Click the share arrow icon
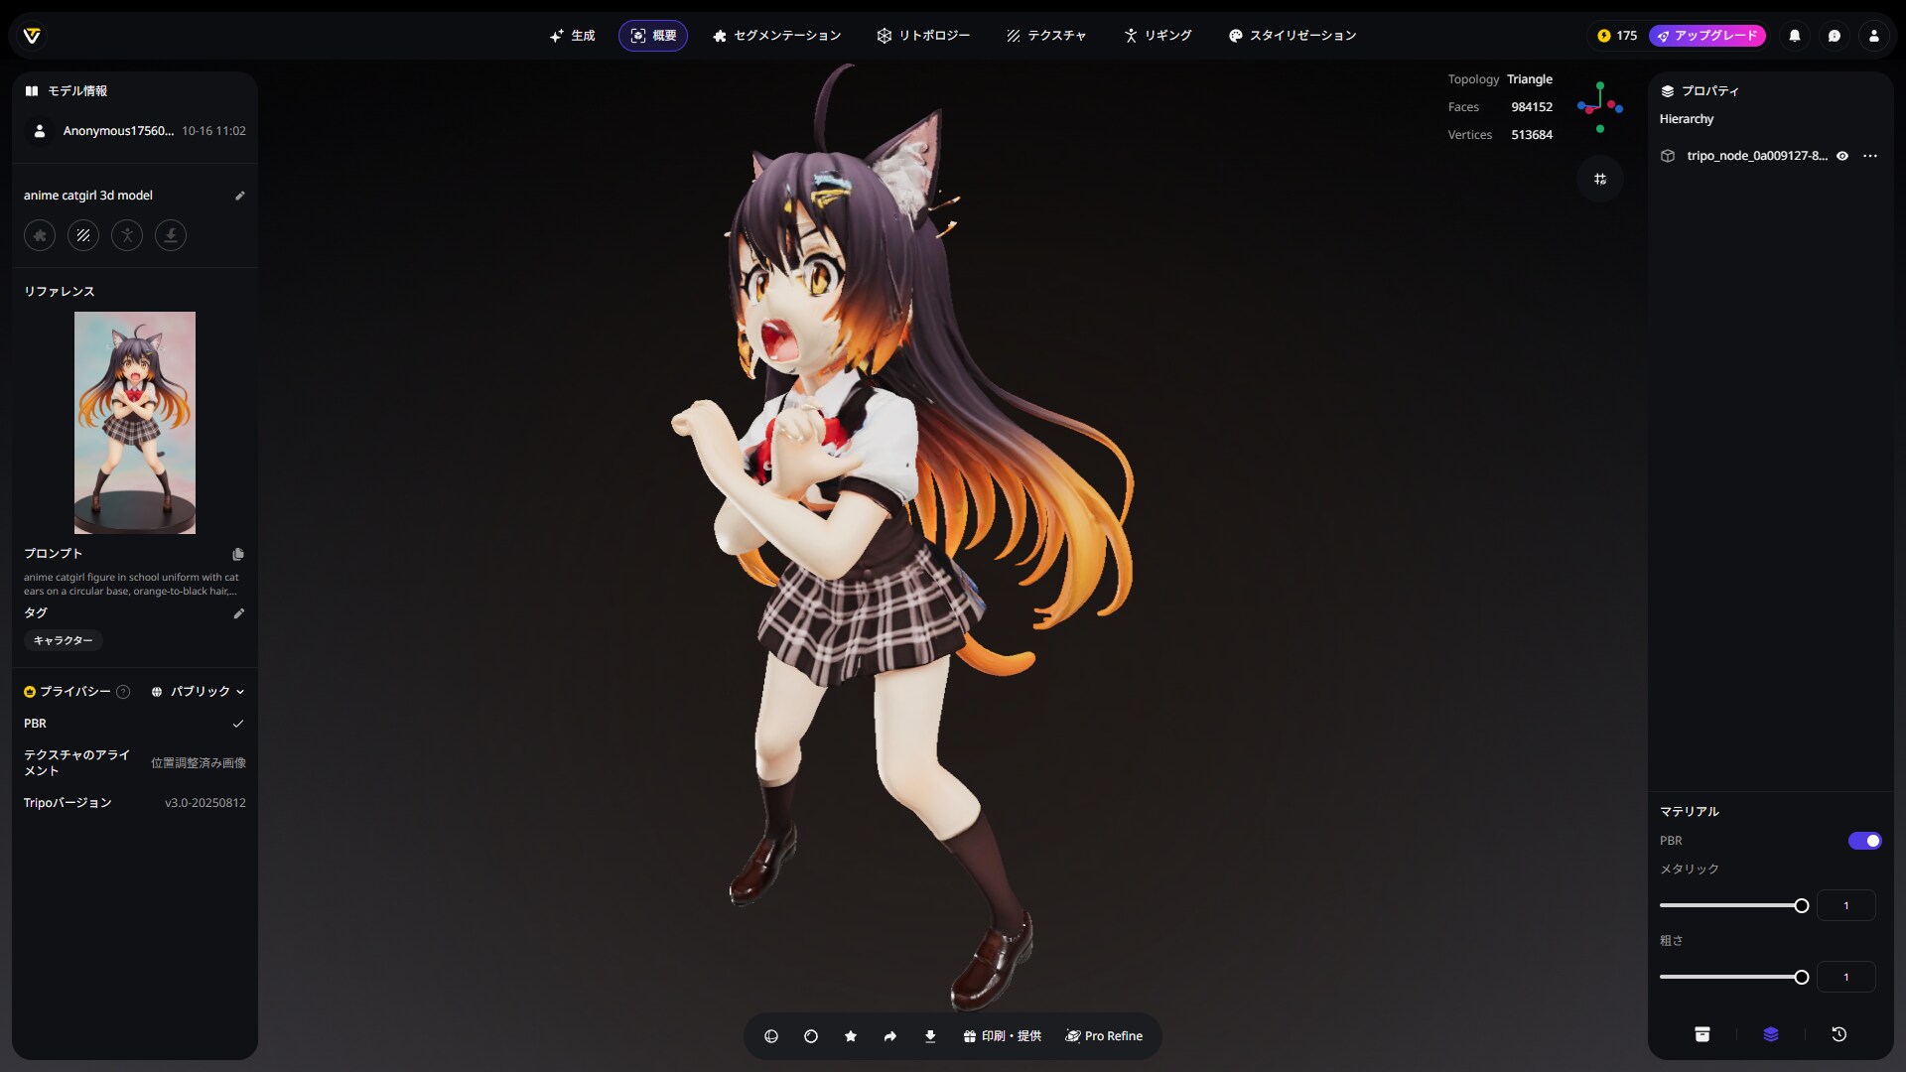The width and height of the screenshot is (1906, 1072). pos(890,1035)
